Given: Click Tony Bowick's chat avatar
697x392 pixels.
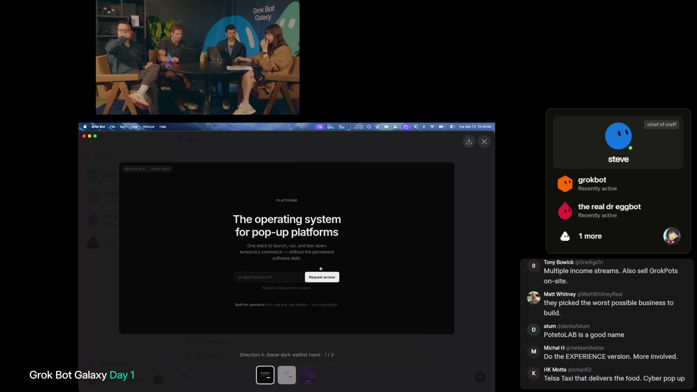Looking at the screenshot, I should coord(534,266).
